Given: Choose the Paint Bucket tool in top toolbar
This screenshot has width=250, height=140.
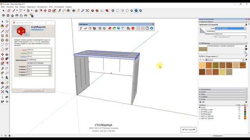Looking at the screenshot, I should pos(68,10).
